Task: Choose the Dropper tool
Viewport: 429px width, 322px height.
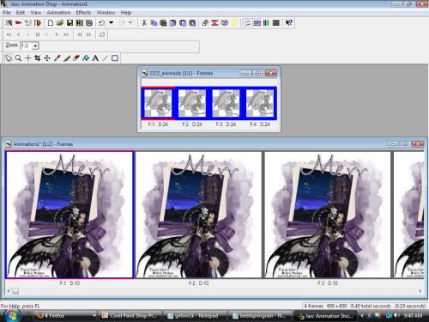Action: tap(57, 58)
